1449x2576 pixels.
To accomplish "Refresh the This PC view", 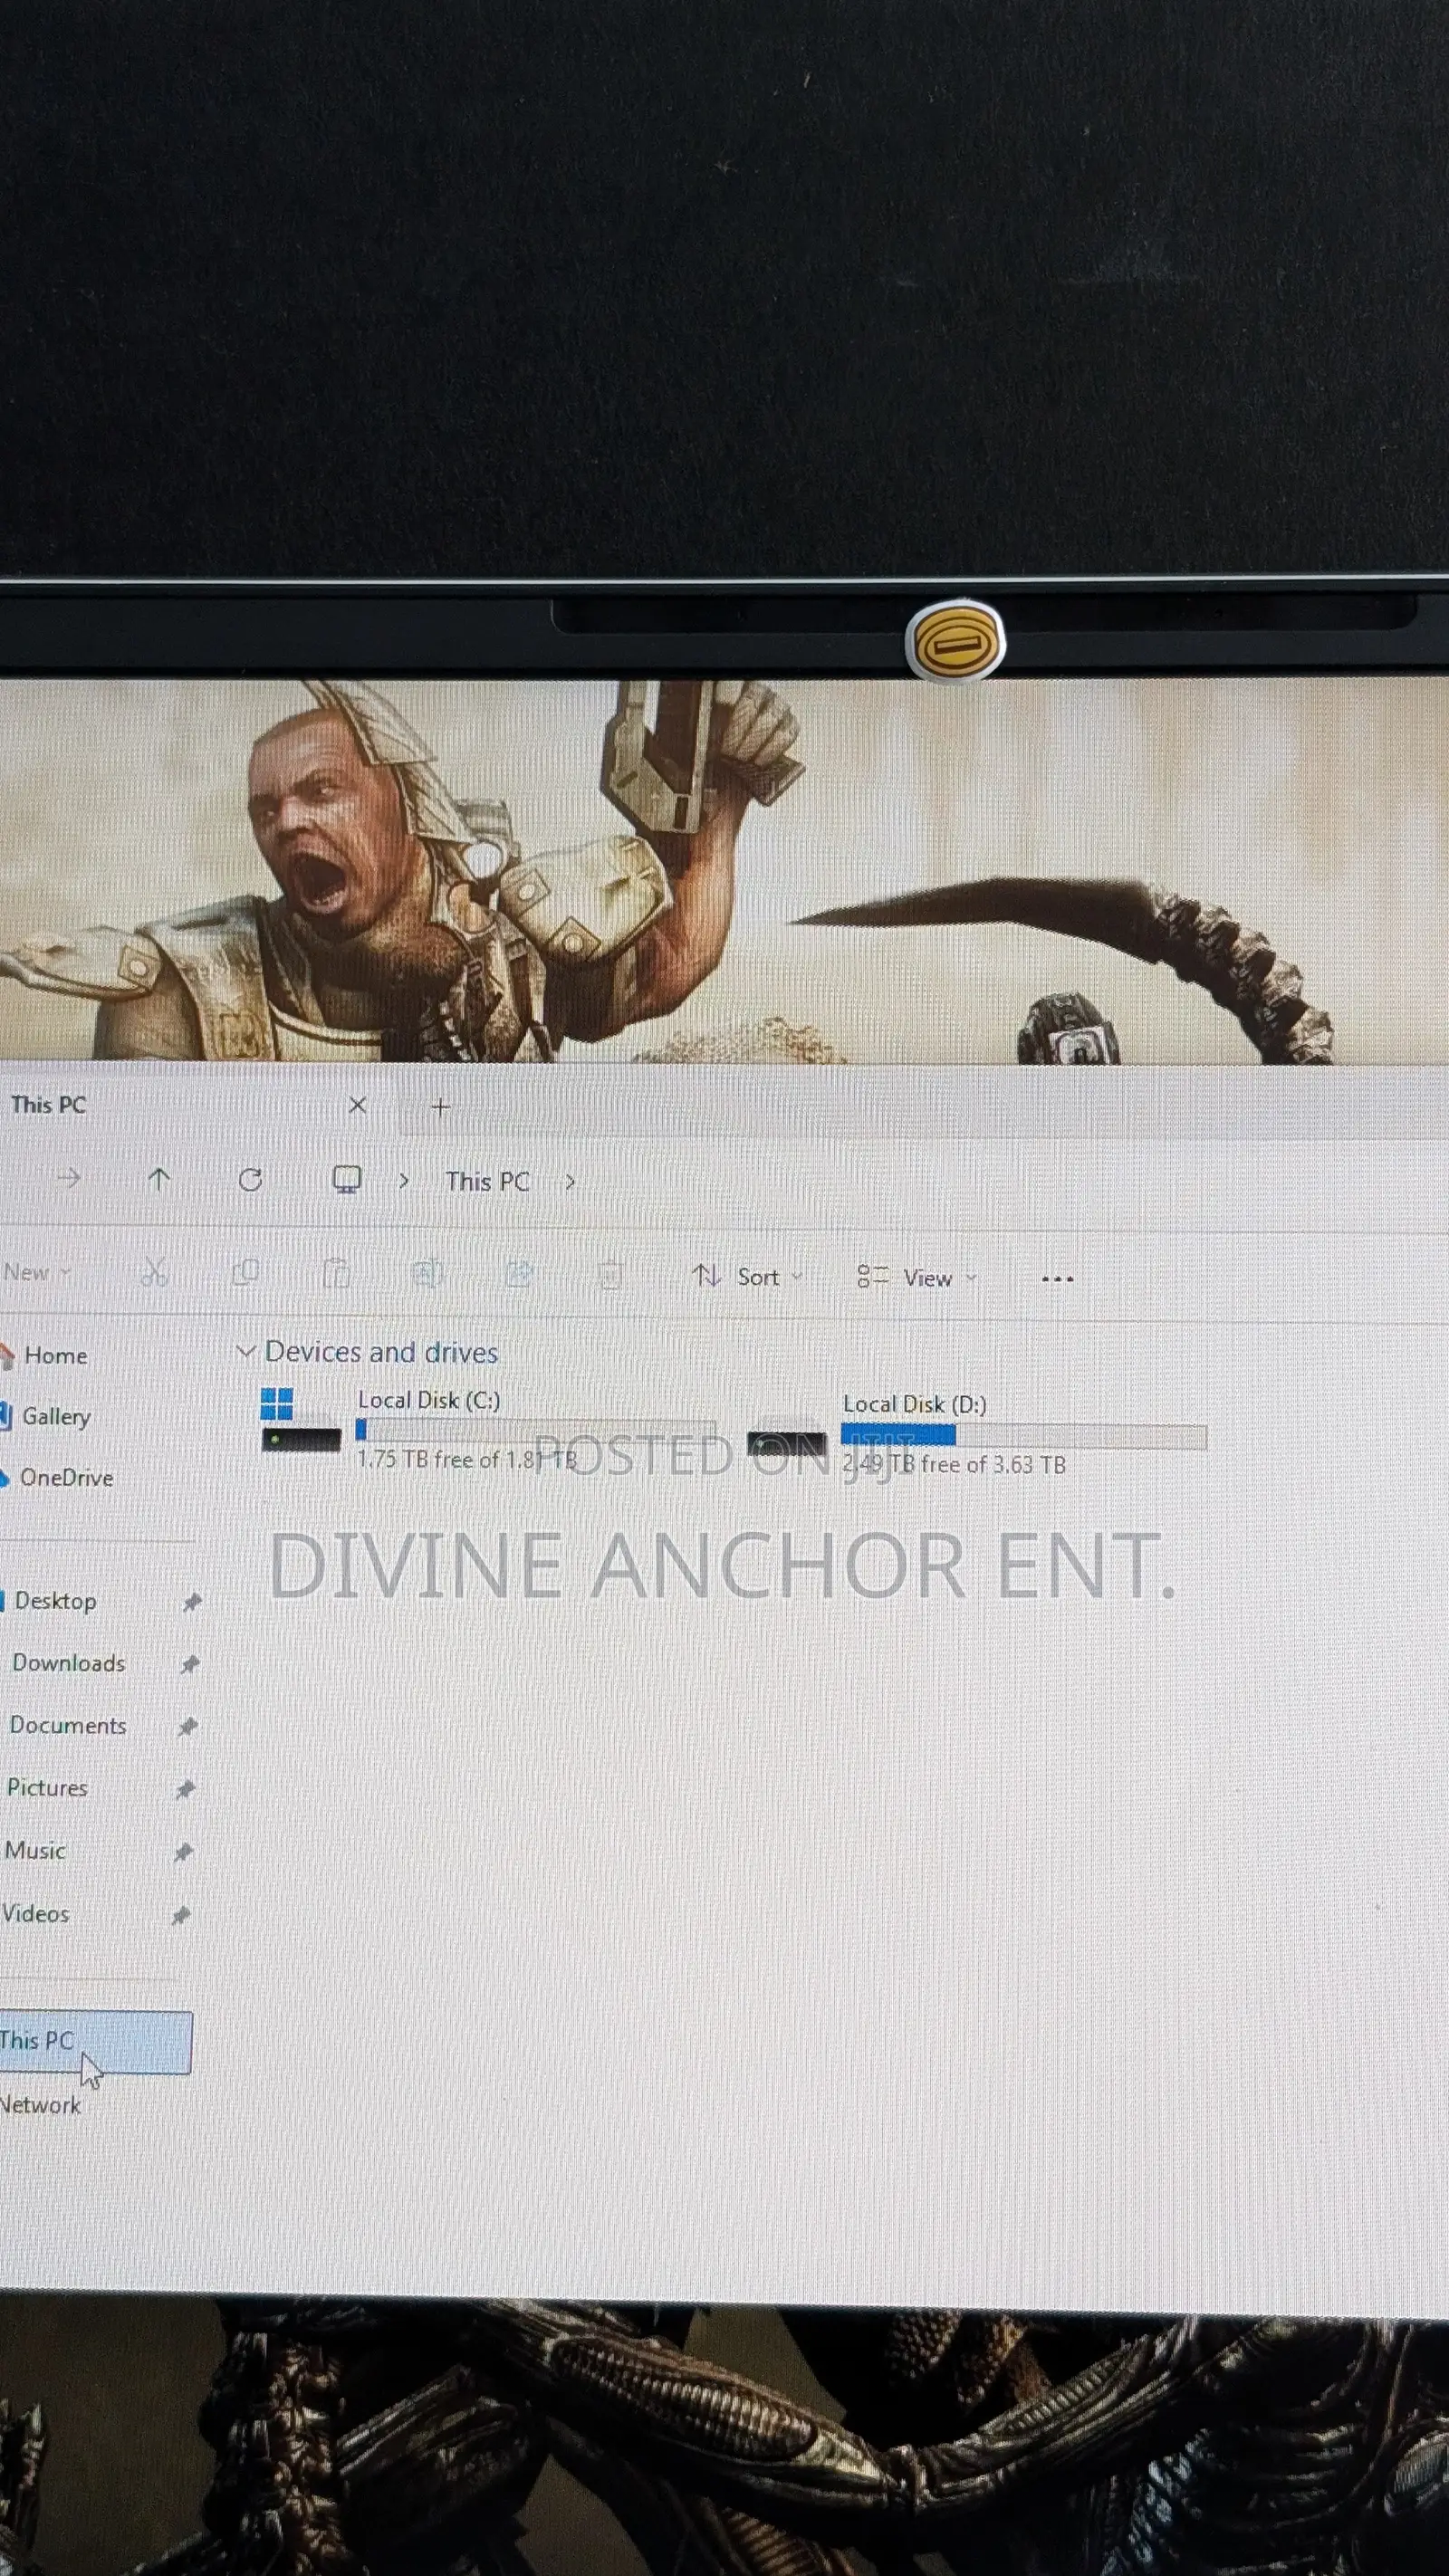I will click(x=250, y=1180).
